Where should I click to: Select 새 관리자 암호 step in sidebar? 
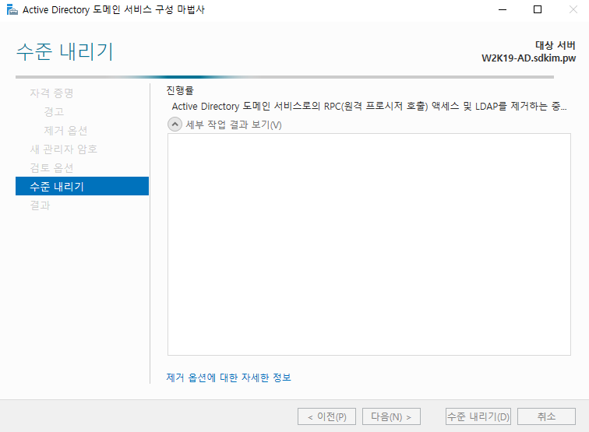click(63, 149)
